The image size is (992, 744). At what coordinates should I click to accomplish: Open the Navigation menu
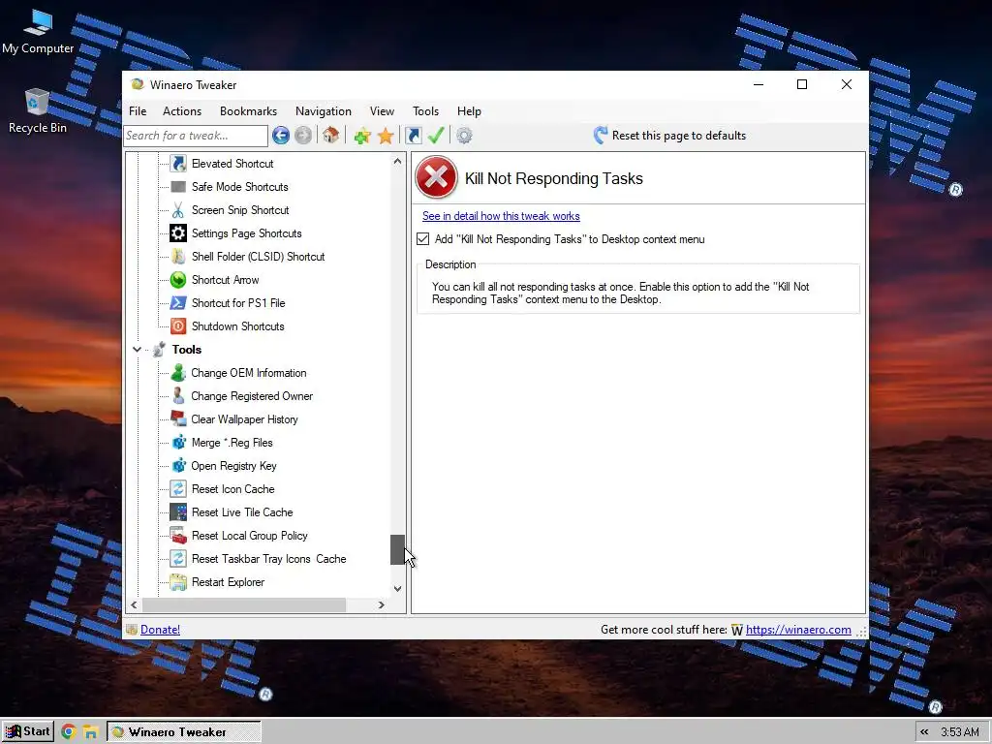pyautogui.click(x=324, y=111)
